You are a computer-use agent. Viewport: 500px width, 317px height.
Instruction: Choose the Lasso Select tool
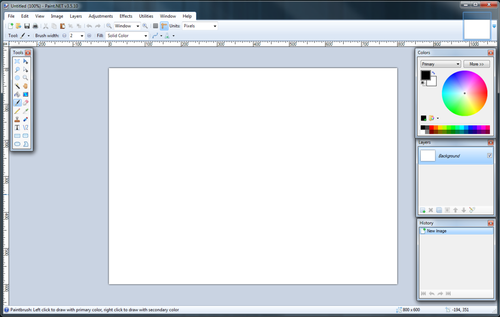(x=17, y=70)
